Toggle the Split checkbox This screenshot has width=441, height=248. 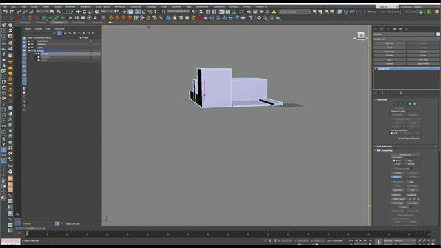click(x=408, y=182)
